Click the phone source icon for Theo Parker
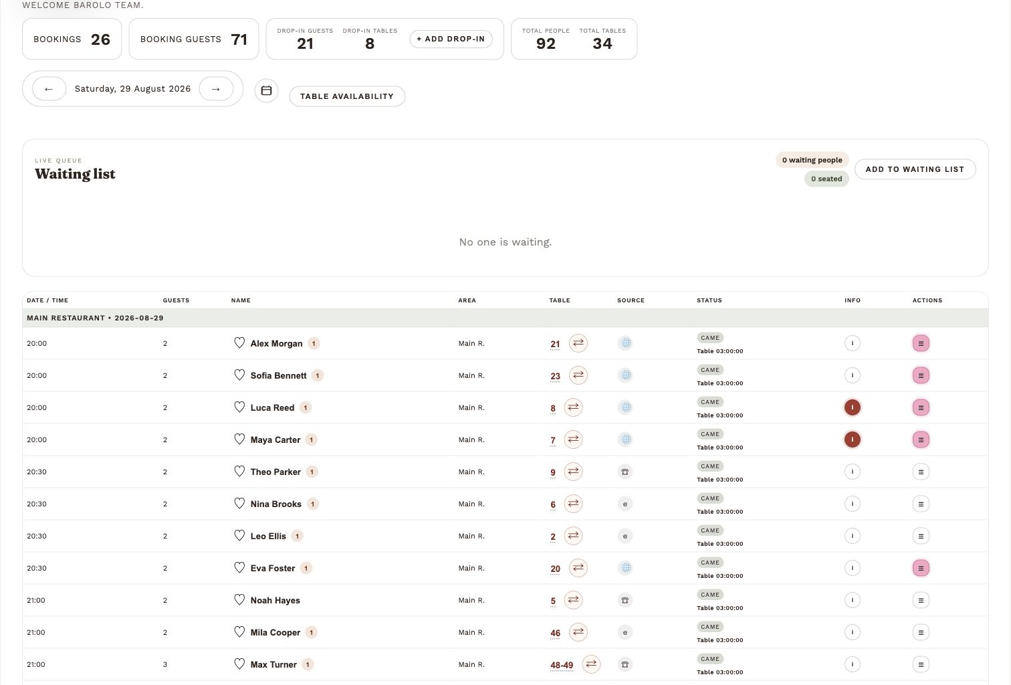Viewport: 1011px width, 685px height. (x=625, y=472)
